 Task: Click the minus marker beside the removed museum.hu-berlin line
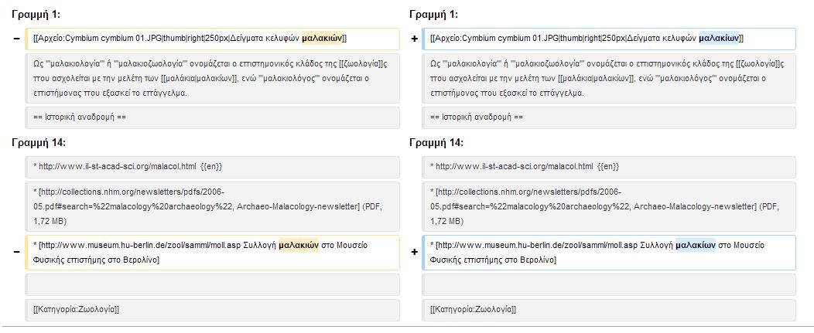(16, 252)
